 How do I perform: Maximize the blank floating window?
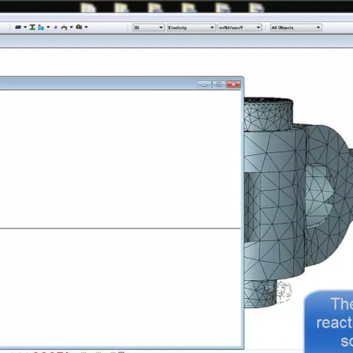coord(219,84)
